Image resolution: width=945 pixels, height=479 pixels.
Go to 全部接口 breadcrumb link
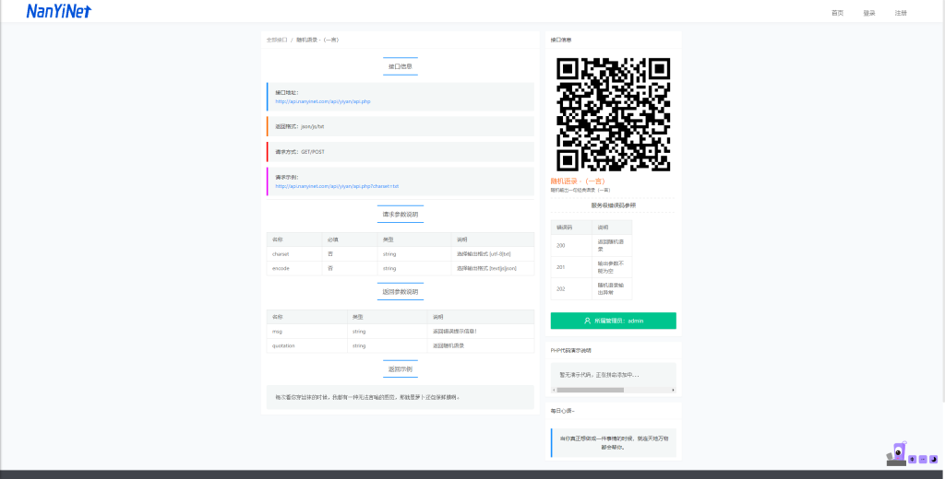tap(277, 40)
